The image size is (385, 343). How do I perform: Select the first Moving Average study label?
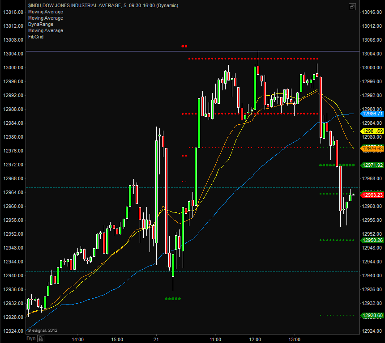45,12
